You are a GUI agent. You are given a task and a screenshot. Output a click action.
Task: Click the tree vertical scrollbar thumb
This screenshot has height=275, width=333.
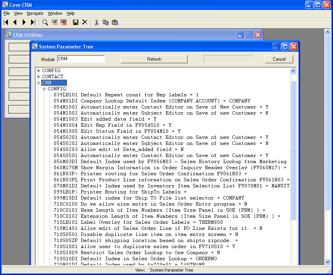point(293,150)
